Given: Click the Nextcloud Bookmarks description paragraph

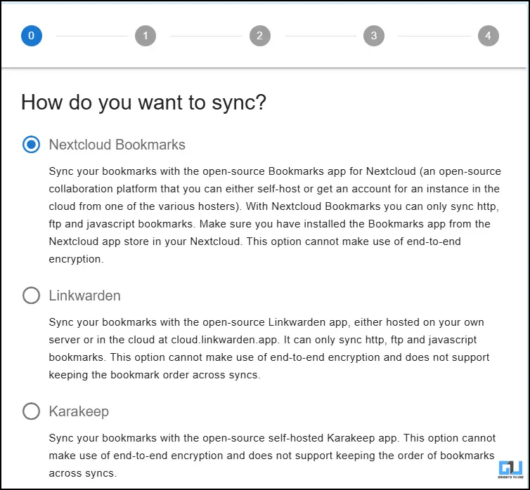Looking at the screenshot, I should click(274, 215).
